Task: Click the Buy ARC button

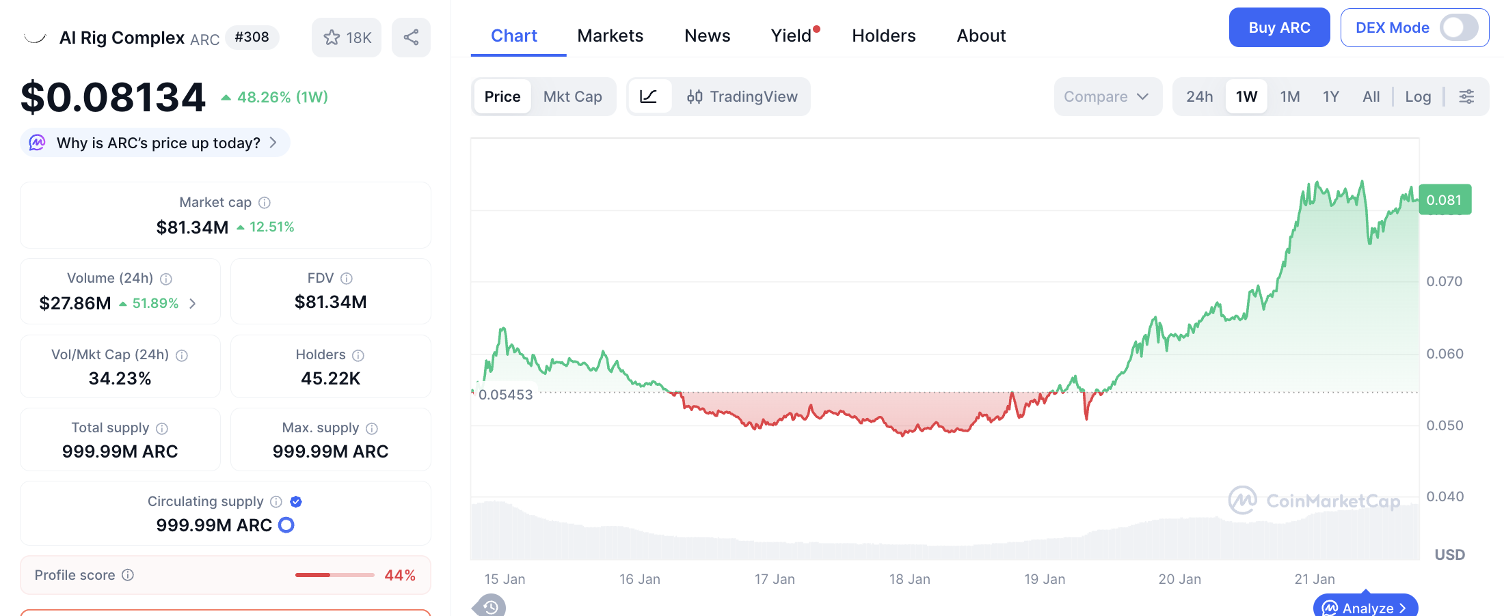Action: [1279, 28]
